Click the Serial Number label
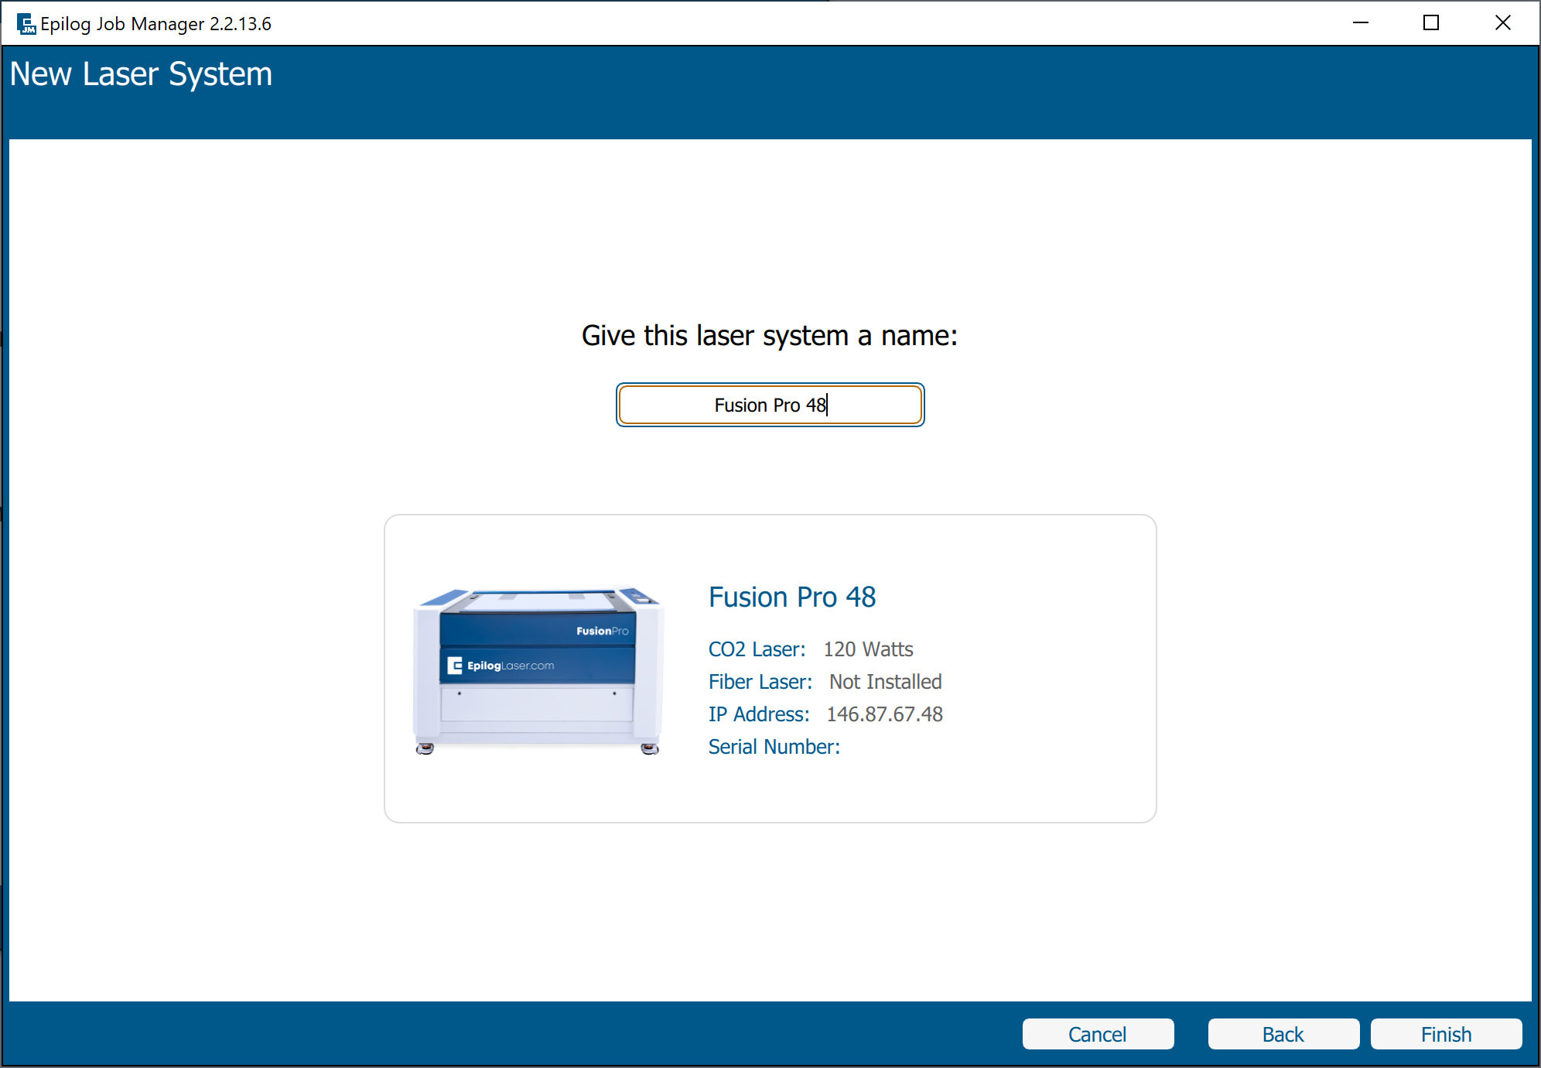1541x1068 pixels. [774, 747]
